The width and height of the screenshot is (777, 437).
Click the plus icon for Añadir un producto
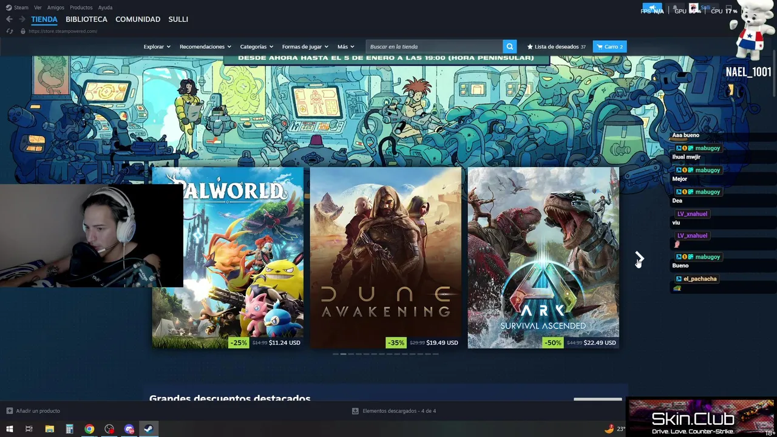9,411
